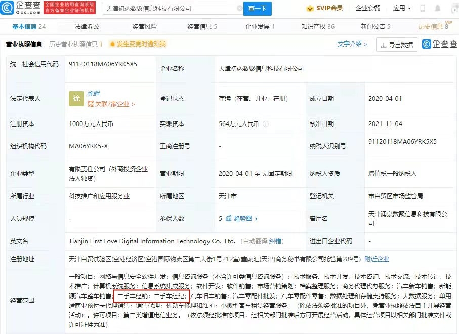Click the 附近企业 link
This screenshot has height=334, width=459.
click(x=377, y=259)
